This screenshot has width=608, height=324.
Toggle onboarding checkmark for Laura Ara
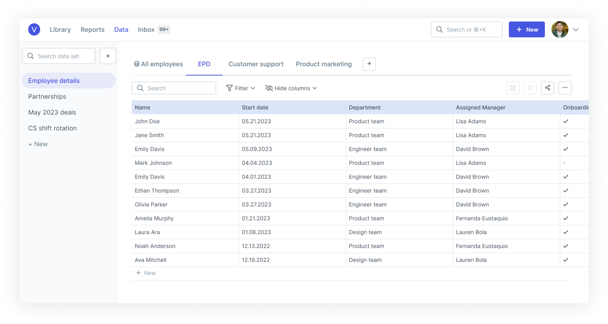pyautogui.click(x=566, y=232)
